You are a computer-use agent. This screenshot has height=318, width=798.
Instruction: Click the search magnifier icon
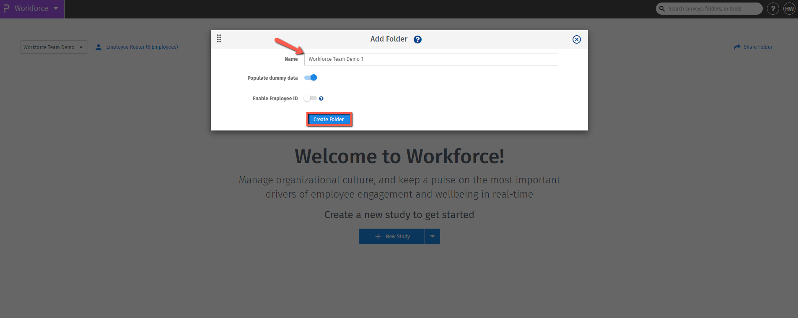pyautogui.click(x=662, y=9)
